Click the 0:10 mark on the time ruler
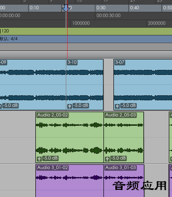 point(34,8)
